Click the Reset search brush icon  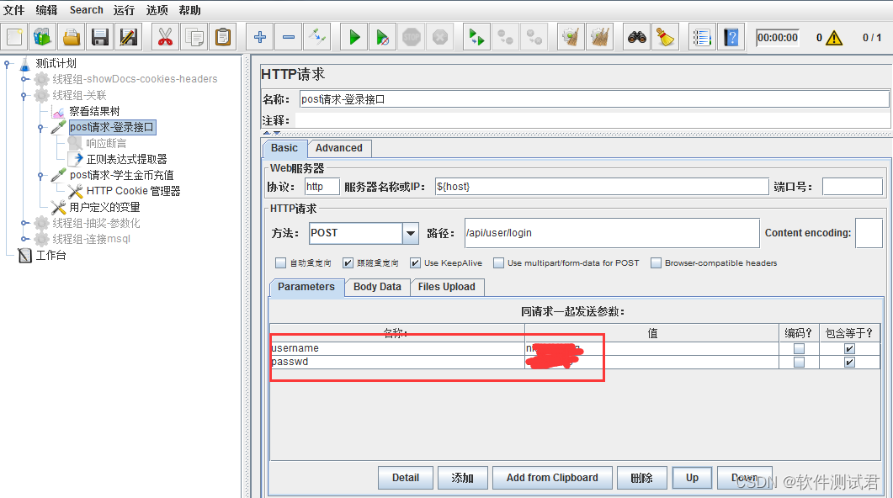coord(665,38)
